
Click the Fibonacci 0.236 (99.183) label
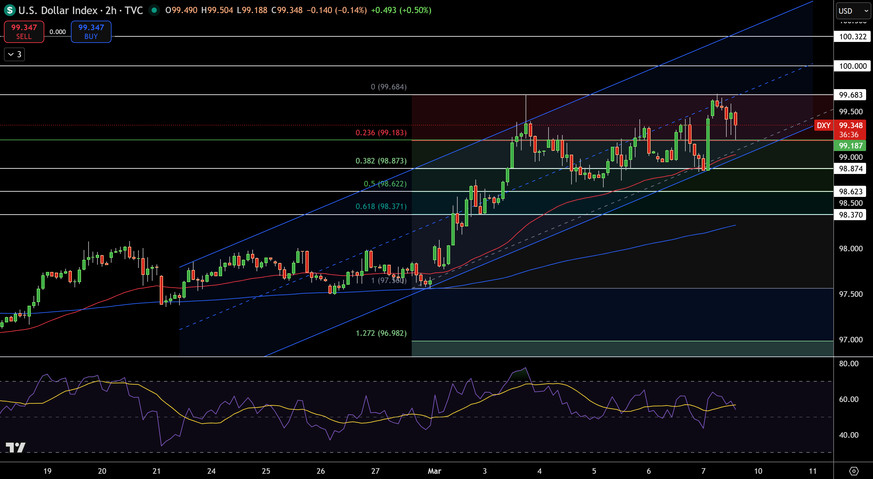tap(381, 133)
